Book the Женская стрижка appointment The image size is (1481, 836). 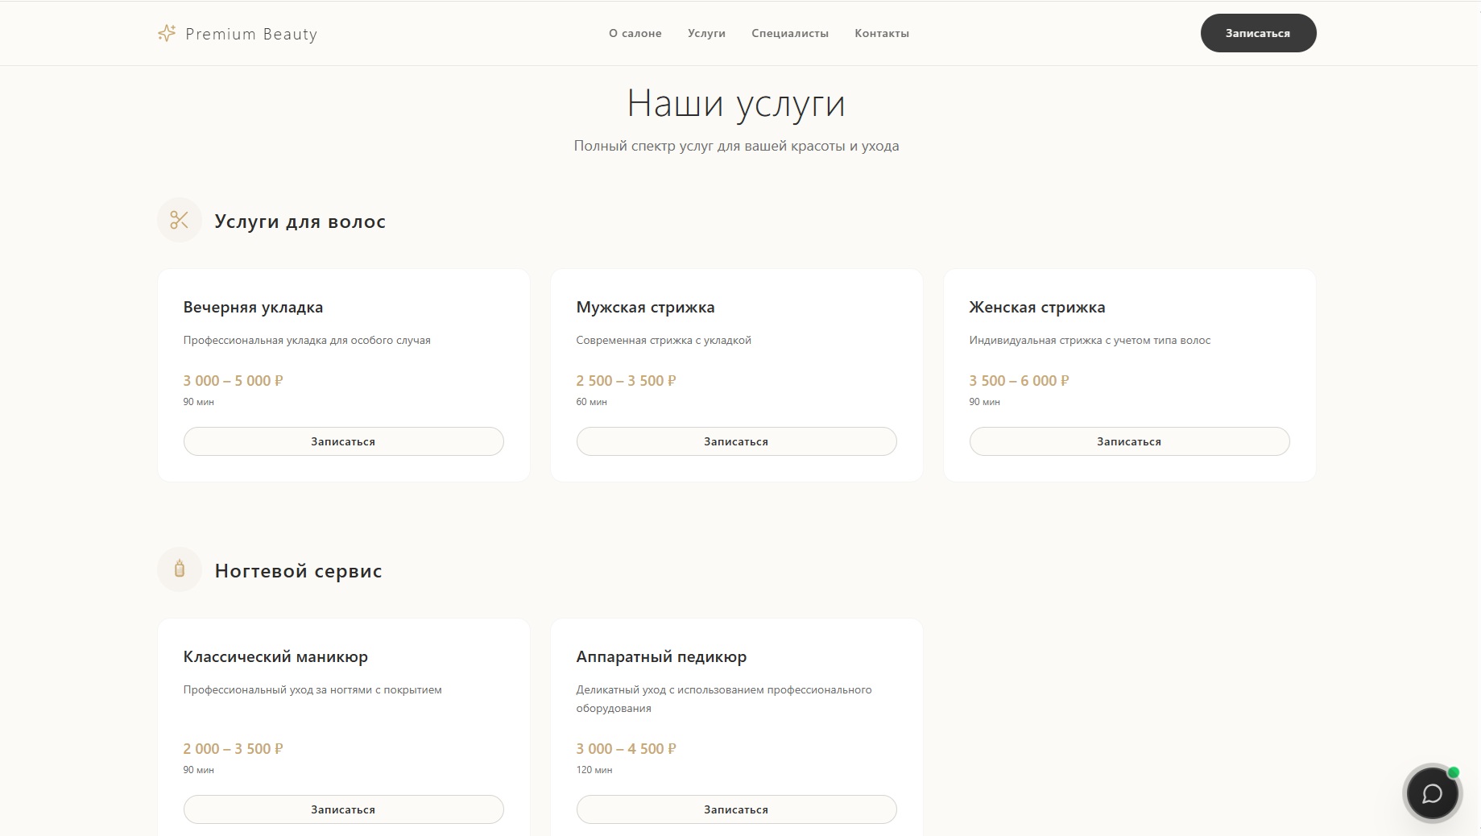(x=1128, y=441)
